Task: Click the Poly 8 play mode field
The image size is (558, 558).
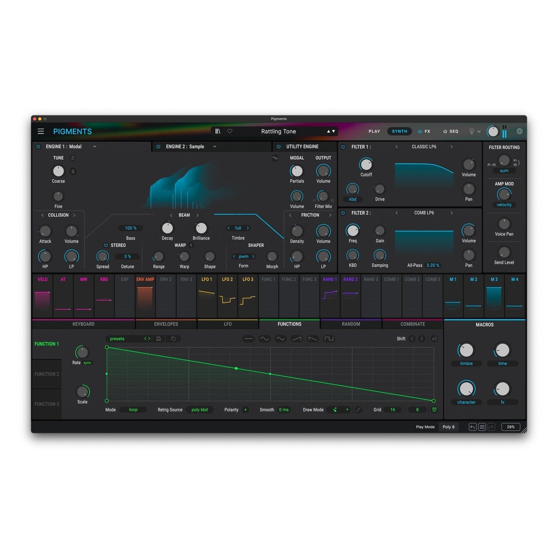Action: (448, 427)
